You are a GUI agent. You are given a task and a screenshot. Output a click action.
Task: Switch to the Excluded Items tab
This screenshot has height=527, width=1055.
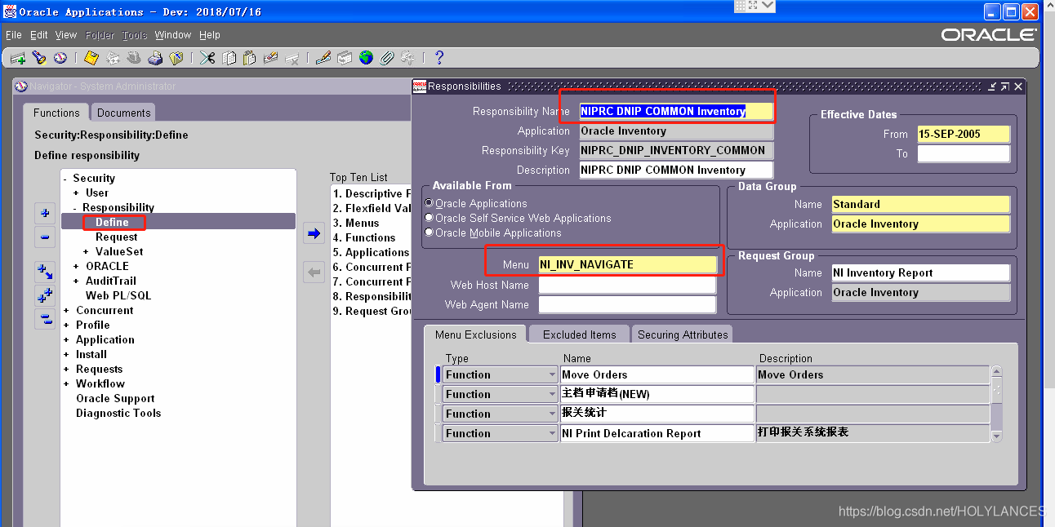(x=580, y=334)
